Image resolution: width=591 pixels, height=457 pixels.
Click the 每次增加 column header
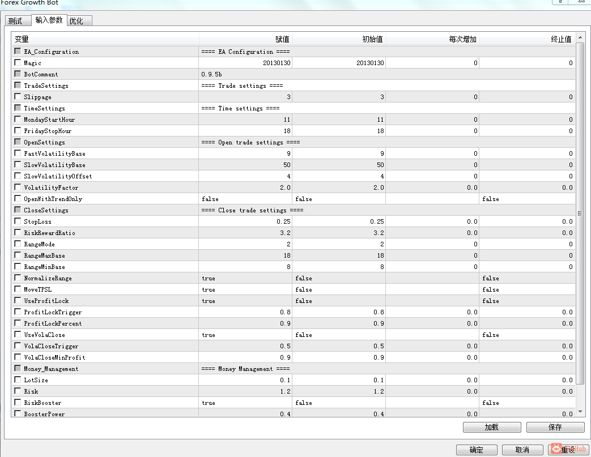(433, 39)
